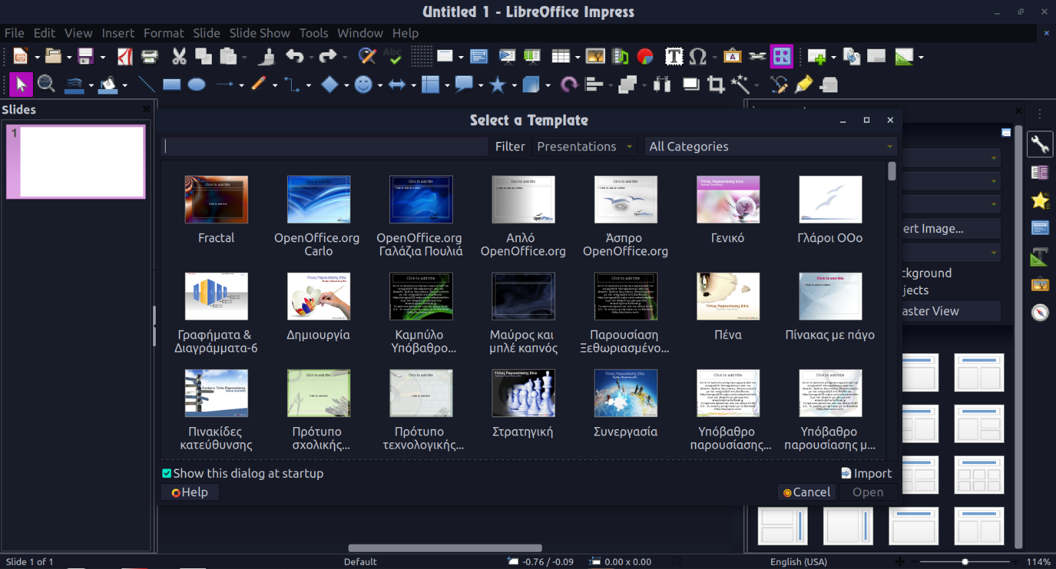The image size is (1056, 569).
Task: Expand the New presentation dropdown arrow
Action: click(x=37, y=57)
